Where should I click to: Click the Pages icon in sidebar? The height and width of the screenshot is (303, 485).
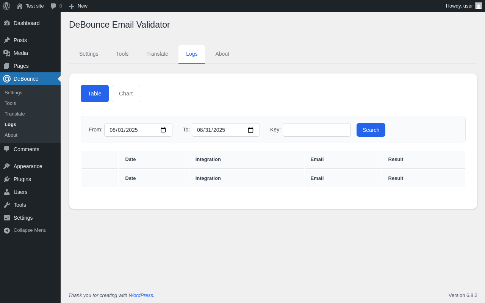(7, 66)
